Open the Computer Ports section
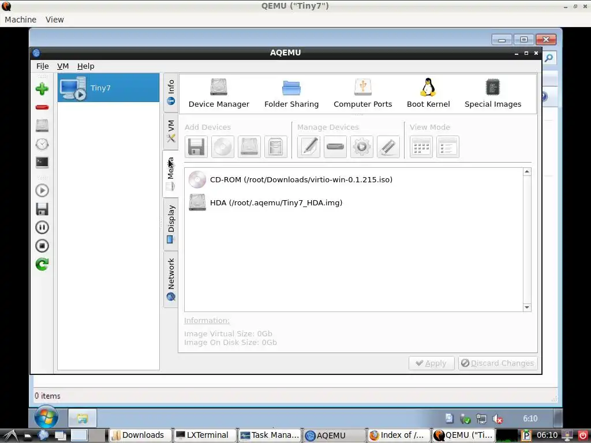Screen dimensions: 591x443 (362, 93)
